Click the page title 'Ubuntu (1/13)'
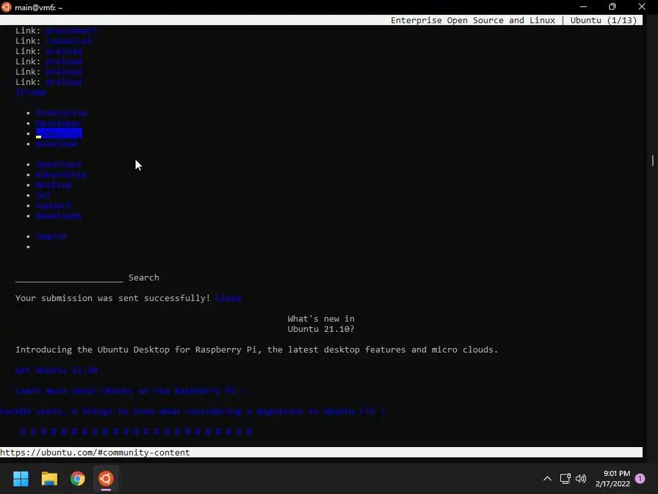 [603, 20]
